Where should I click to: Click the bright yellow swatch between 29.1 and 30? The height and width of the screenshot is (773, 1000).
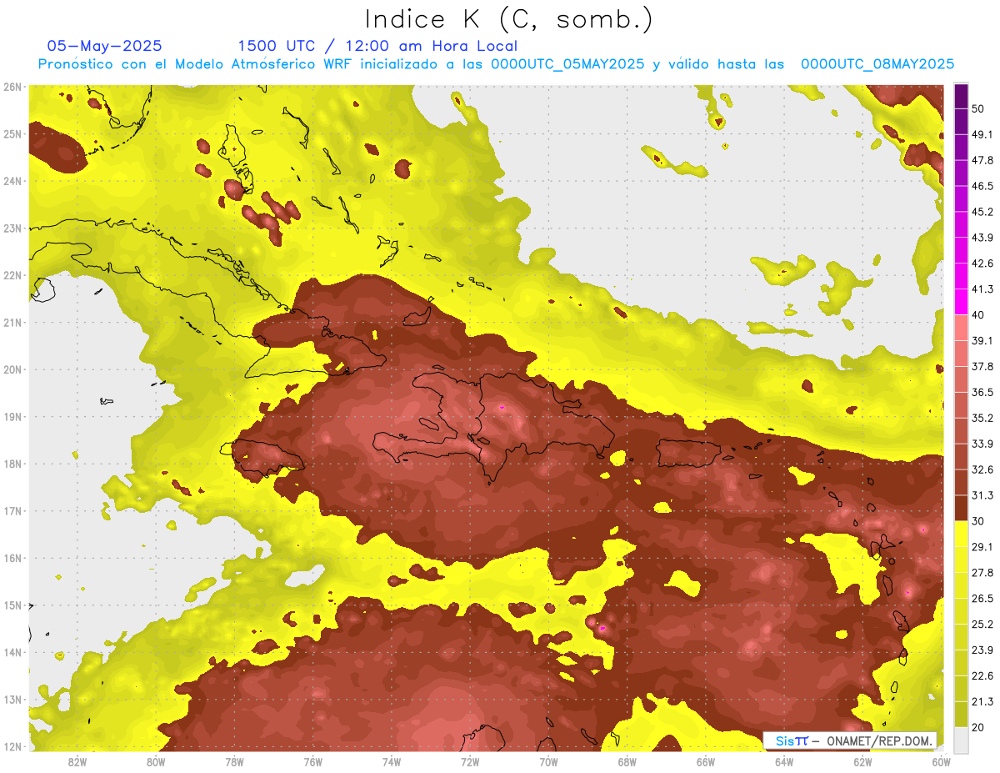tap(961, 534)
